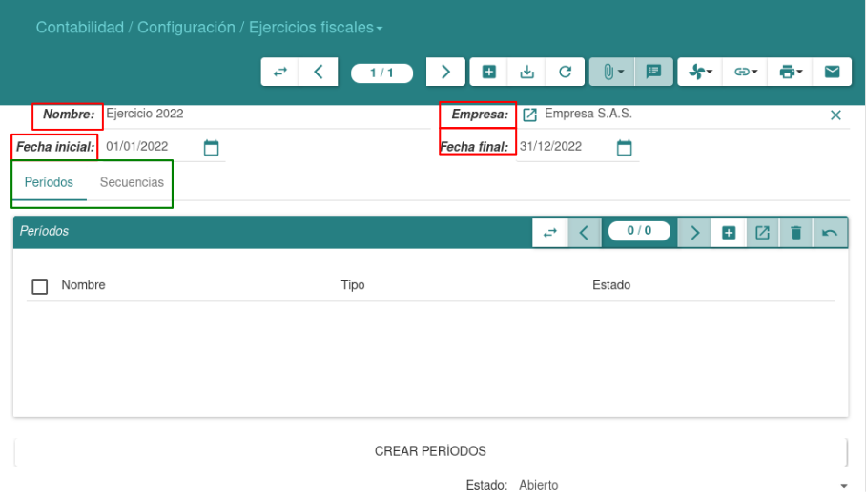The width and height of the screenshot is (866, 500).
Task: Open the Estado Abierto dropdown
Action: (684, 485)
